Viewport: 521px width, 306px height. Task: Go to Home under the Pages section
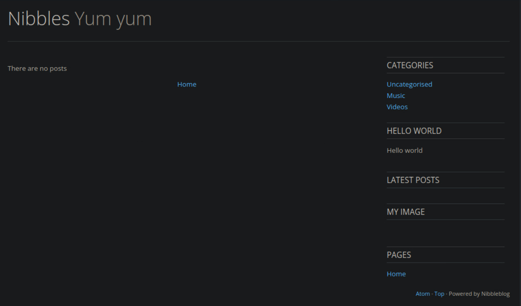click(396, 274)
